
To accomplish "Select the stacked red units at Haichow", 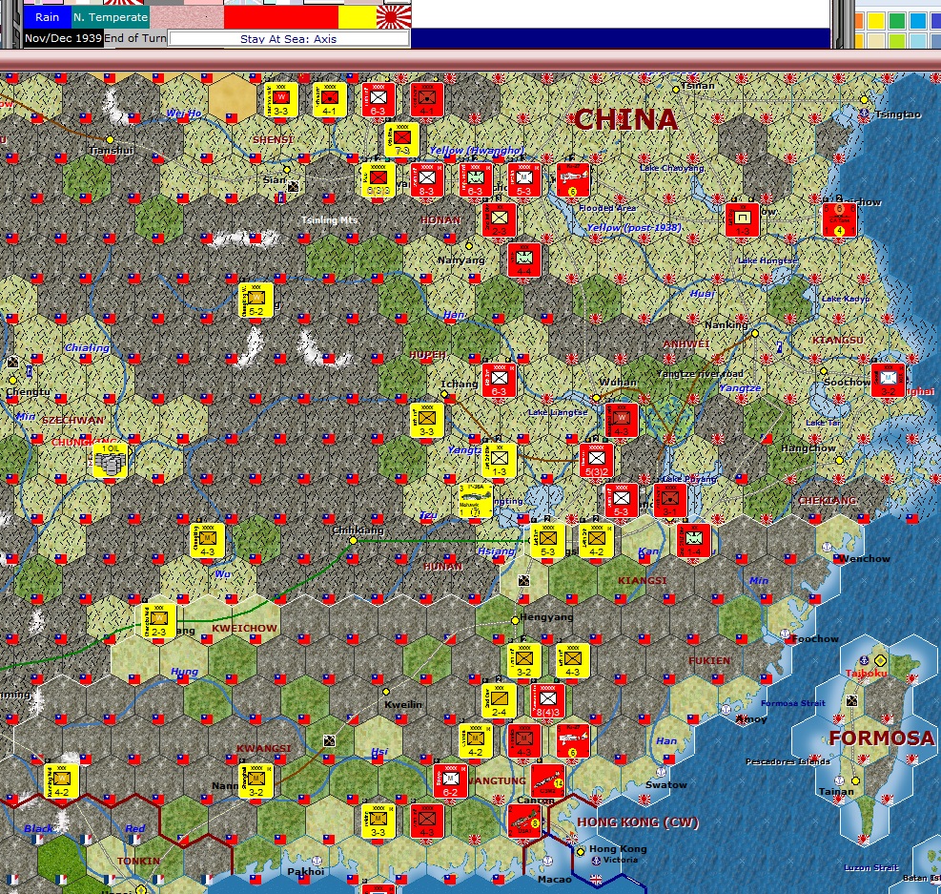I will (839, 219).
